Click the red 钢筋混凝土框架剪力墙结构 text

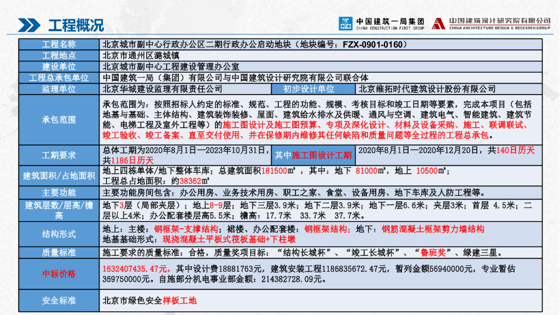pyautogui.click(x=433, y=229)
